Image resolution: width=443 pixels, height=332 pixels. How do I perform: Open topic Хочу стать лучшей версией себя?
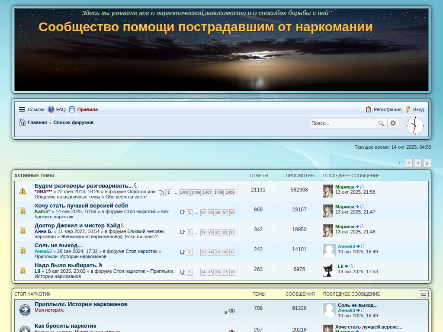81,205
